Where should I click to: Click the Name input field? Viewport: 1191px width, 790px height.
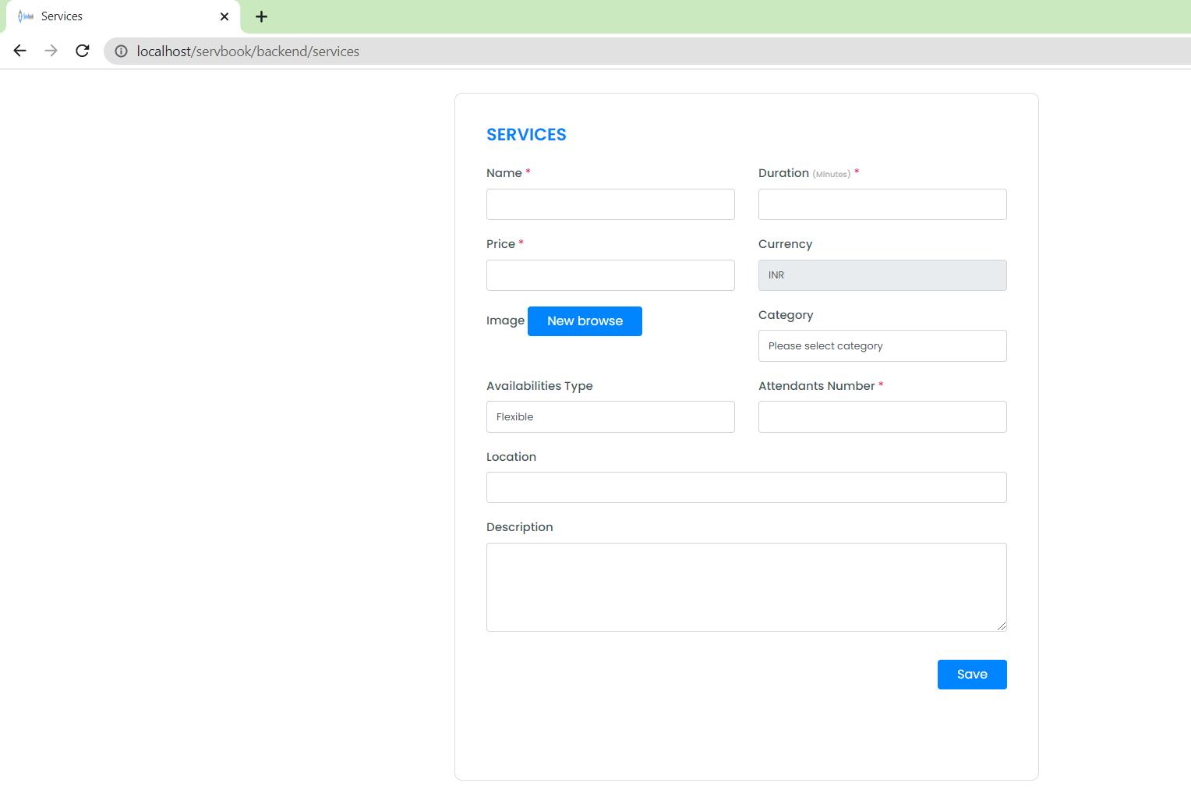[x=610, y=204]
